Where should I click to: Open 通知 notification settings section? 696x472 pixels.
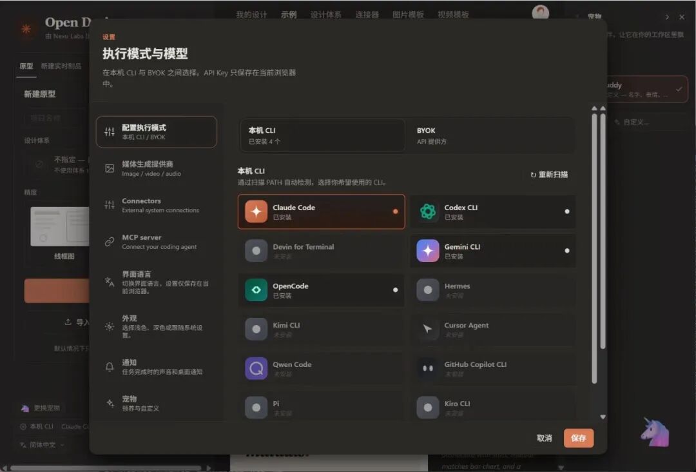point(156,367)
